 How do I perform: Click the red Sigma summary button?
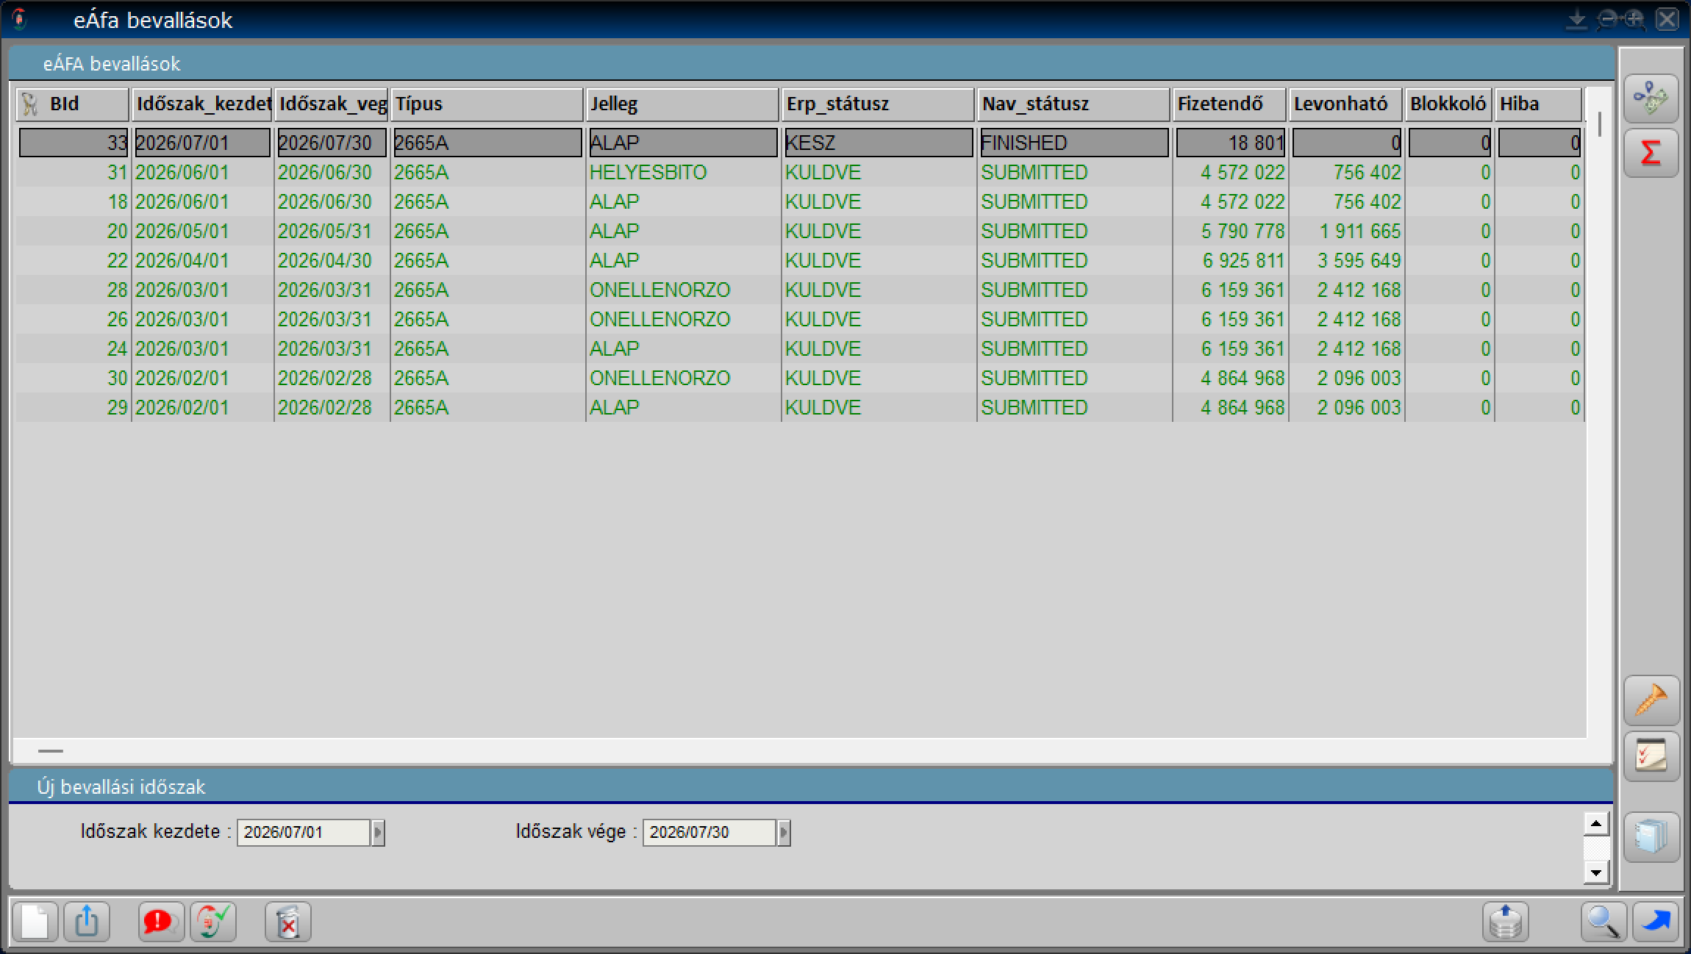point(1651,153)
